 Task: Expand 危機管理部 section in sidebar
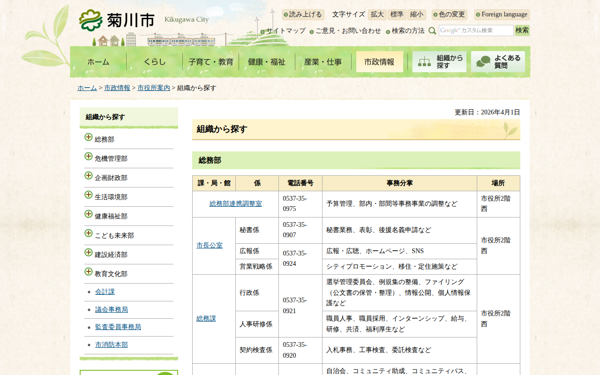[x=89, y=157]
